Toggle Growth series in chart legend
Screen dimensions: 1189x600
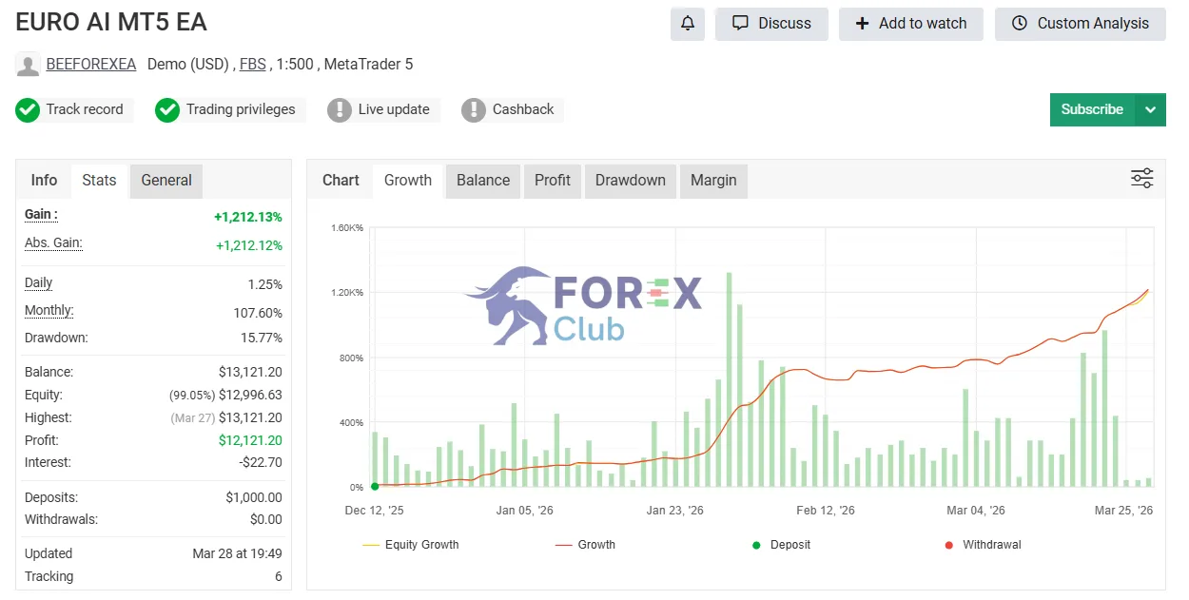585,545
